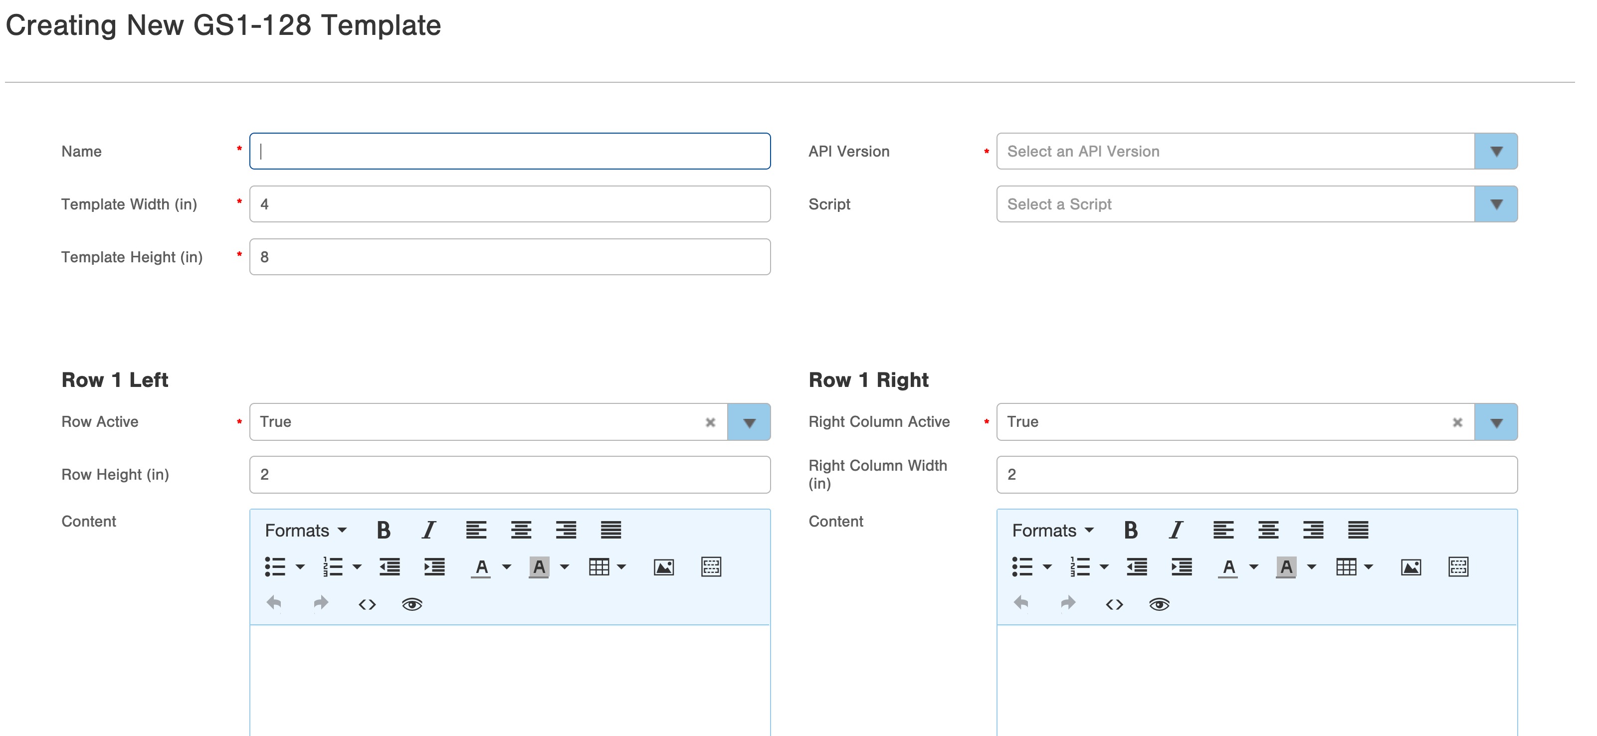Insert numbered list in Row 1 Left editor
Image resolution: width=1597 pixels, height=736 pixels.
[x=333, y=567]
